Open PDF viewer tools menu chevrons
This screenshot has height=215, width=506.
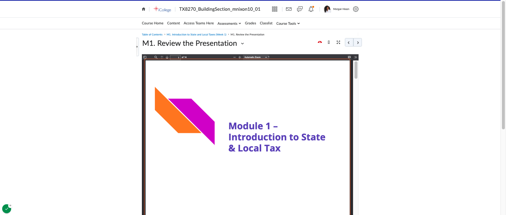point(356,57)
